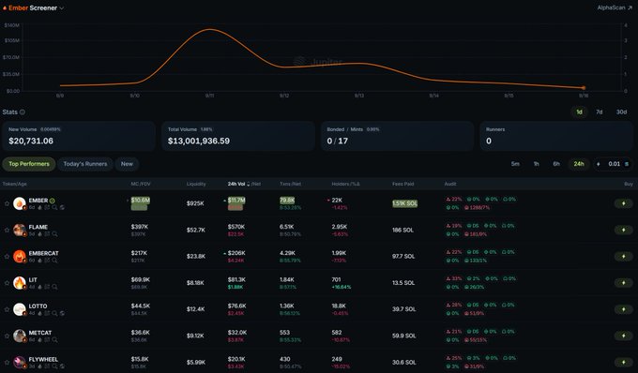Open the globe website icon under LOTTO
The height and width of the screenshot is (373, 638).
(x=62, y=313)
